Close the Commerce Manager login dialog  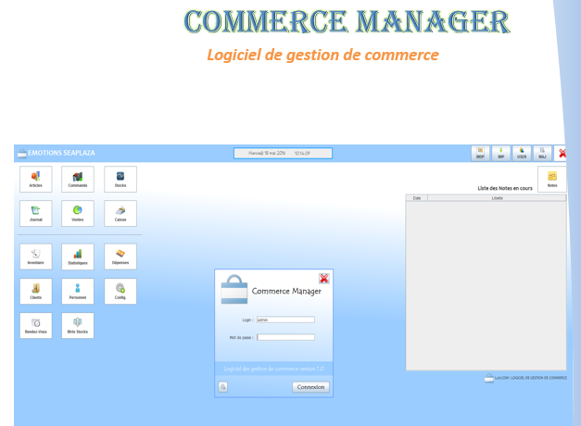coord(324,278)
